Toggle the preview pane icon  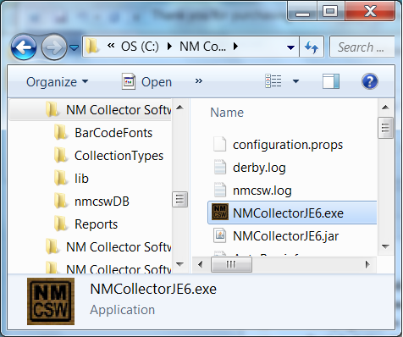click(x=331, y=81)
